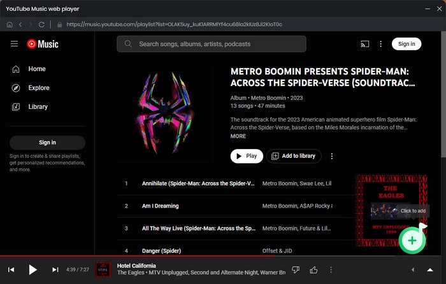Select track Am I Dreaming
Image resolution: width=446 pixels, height=284 pixels.
(x=160, y=206)
